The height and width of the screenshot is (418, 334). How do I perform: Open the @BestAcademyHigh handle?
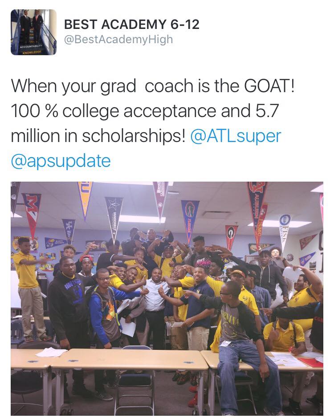coord(118,40)
